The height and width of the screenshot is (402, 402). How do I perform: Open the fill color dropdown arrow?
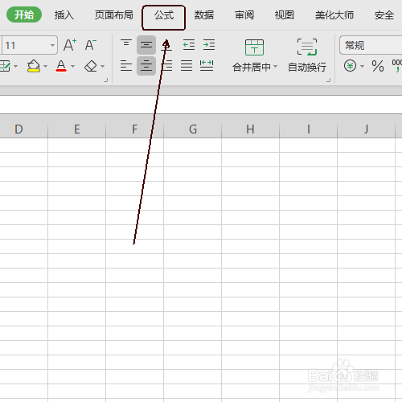click(x=45, y=66)
